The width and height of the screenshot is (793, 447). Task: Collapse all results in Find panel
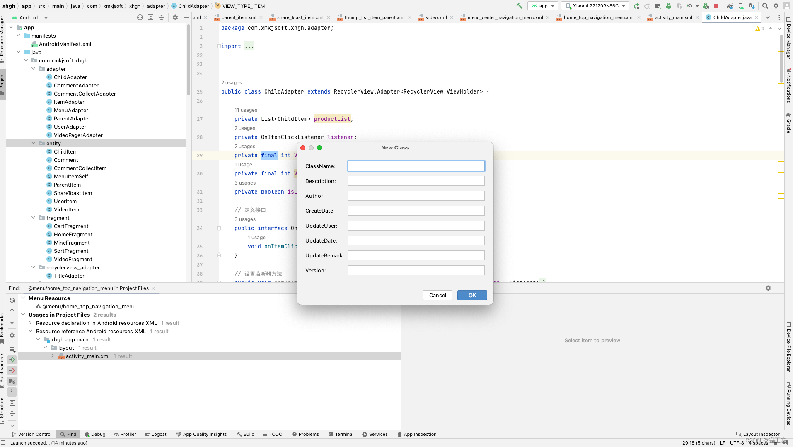[x=12, y=413]
